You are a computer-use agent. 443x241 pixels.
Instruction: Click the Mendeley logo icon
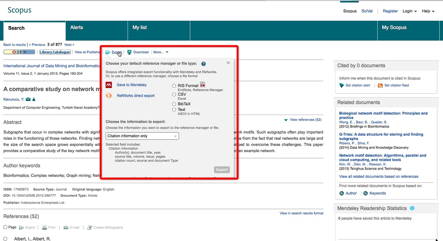pos(109,85)
